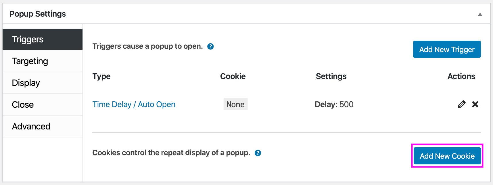Click the Add New Trigger button
This screenshot has width=493, height=185.
[447, 49]
